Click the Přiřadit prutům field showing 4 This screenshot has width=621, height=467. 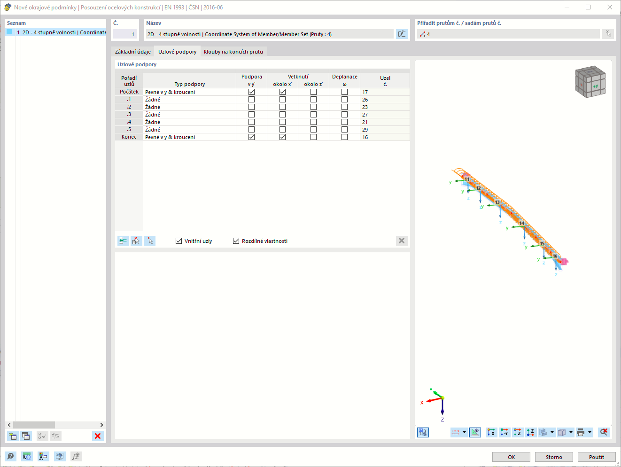[x=508, y=34]
